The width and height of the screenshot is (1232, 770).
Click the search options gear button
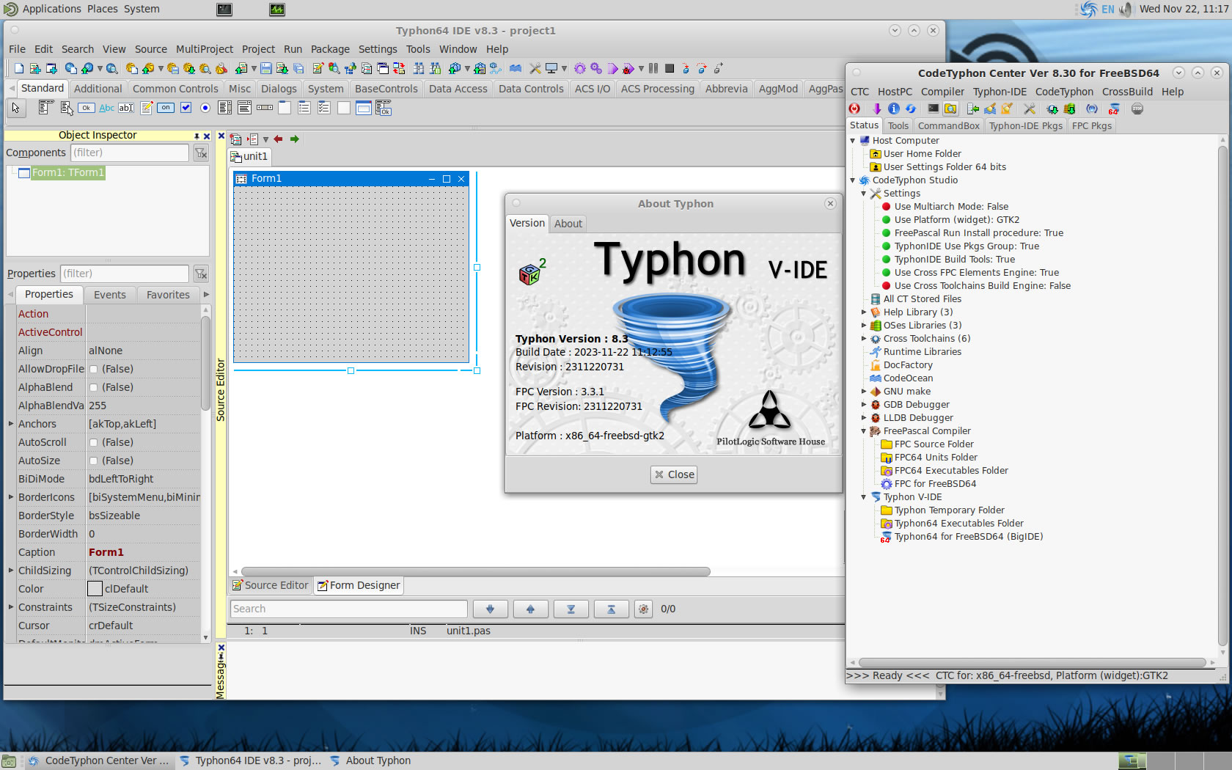(643, 609)
